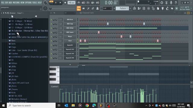Open the Pattern 1 selector
This screenshot has width=193, height=108.
pyautogui.click(x=122, y=8)
